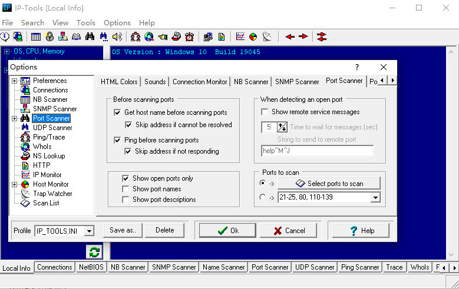Viewport: 459px width, 289px height.
Task: Choose the Select ports to scan radio button
Action: (x=263, y=183)
